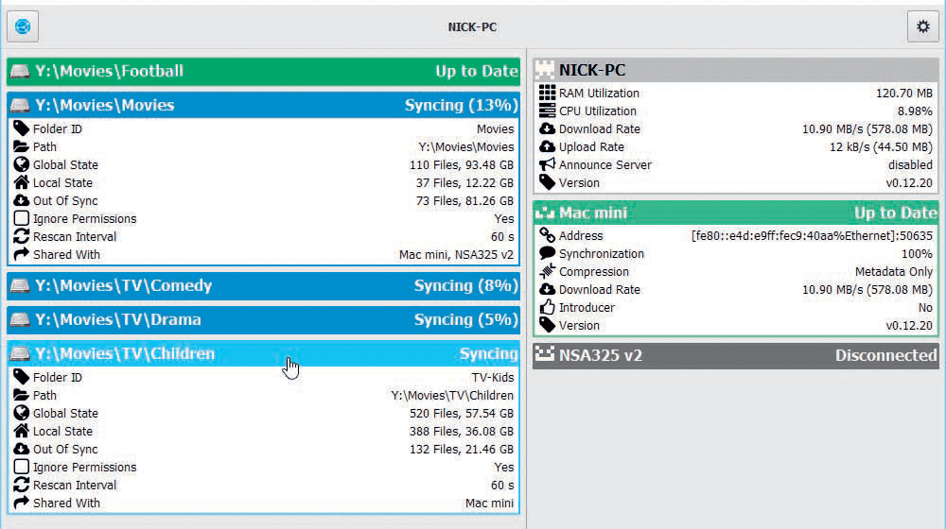
Task: Click the drive icon beside Y:\Movies\Football
Action: 20,71
